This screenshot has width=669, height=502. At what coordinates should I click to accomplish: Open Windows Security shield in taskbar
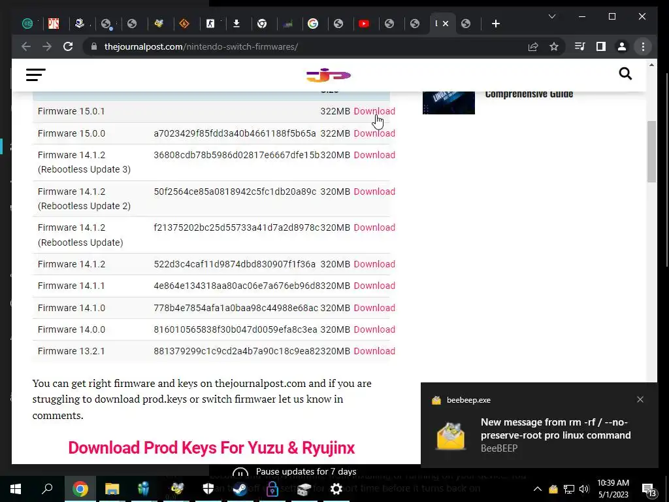point(208,489)
